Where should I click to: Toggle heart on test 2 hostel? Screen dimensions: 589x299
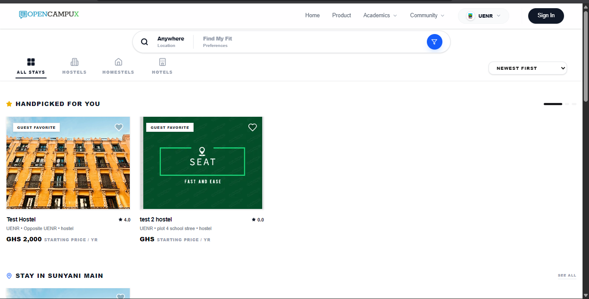253,127
